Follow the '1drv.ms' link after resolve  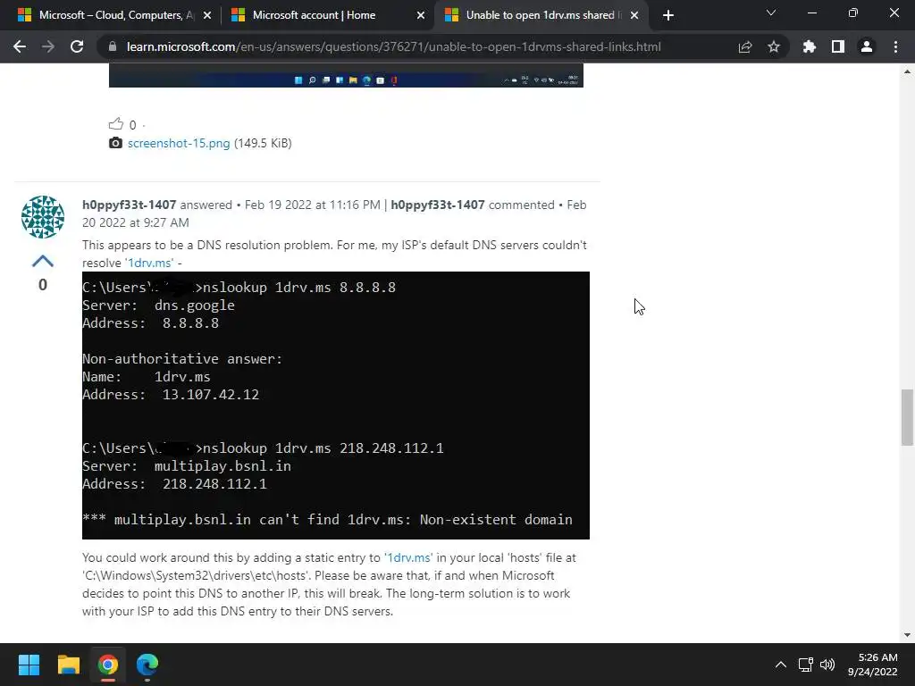click(149, 264)
